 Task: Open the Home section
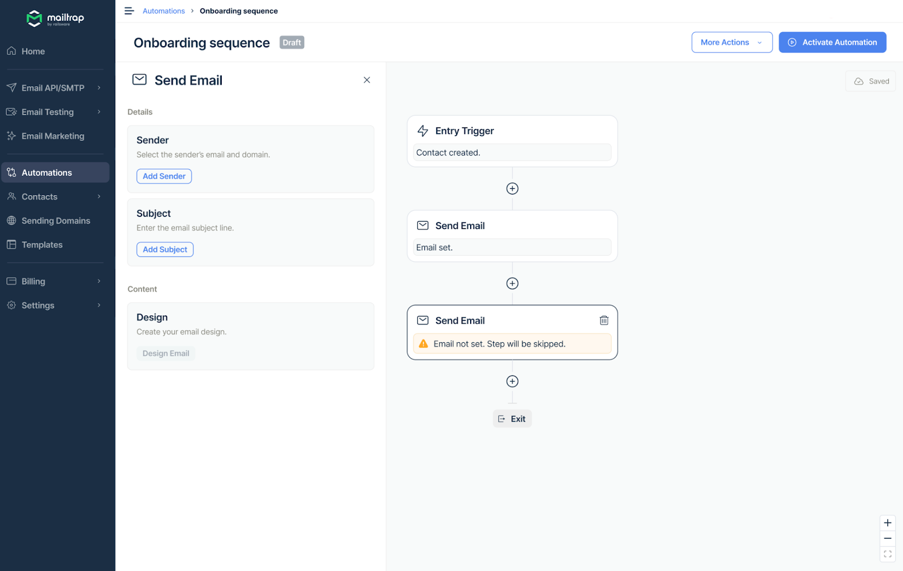tap(32, 51)
